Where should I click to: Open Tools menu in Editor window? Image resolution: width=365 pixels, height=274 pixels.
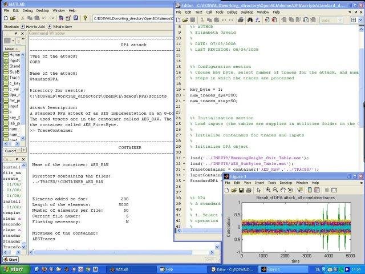pos(219,12)
